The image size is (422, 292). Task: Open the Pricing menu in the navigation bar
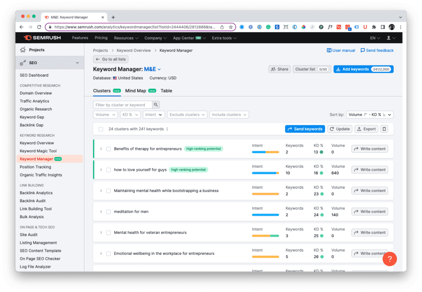click(x=101, y=37)
